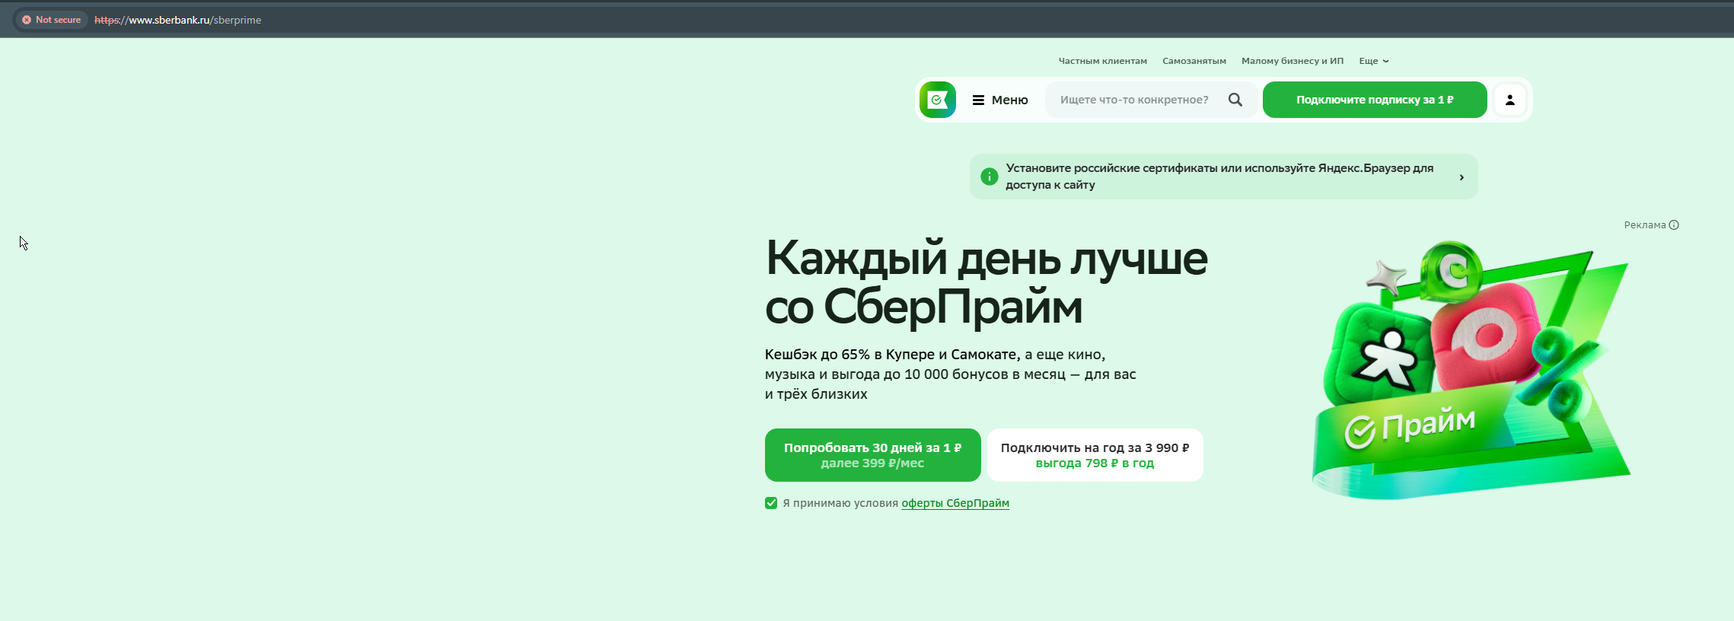Viewport: 1734px width, 621px height.
Task: Click the Кешбэк до 65% description text
Action: [x=951, y=374]
